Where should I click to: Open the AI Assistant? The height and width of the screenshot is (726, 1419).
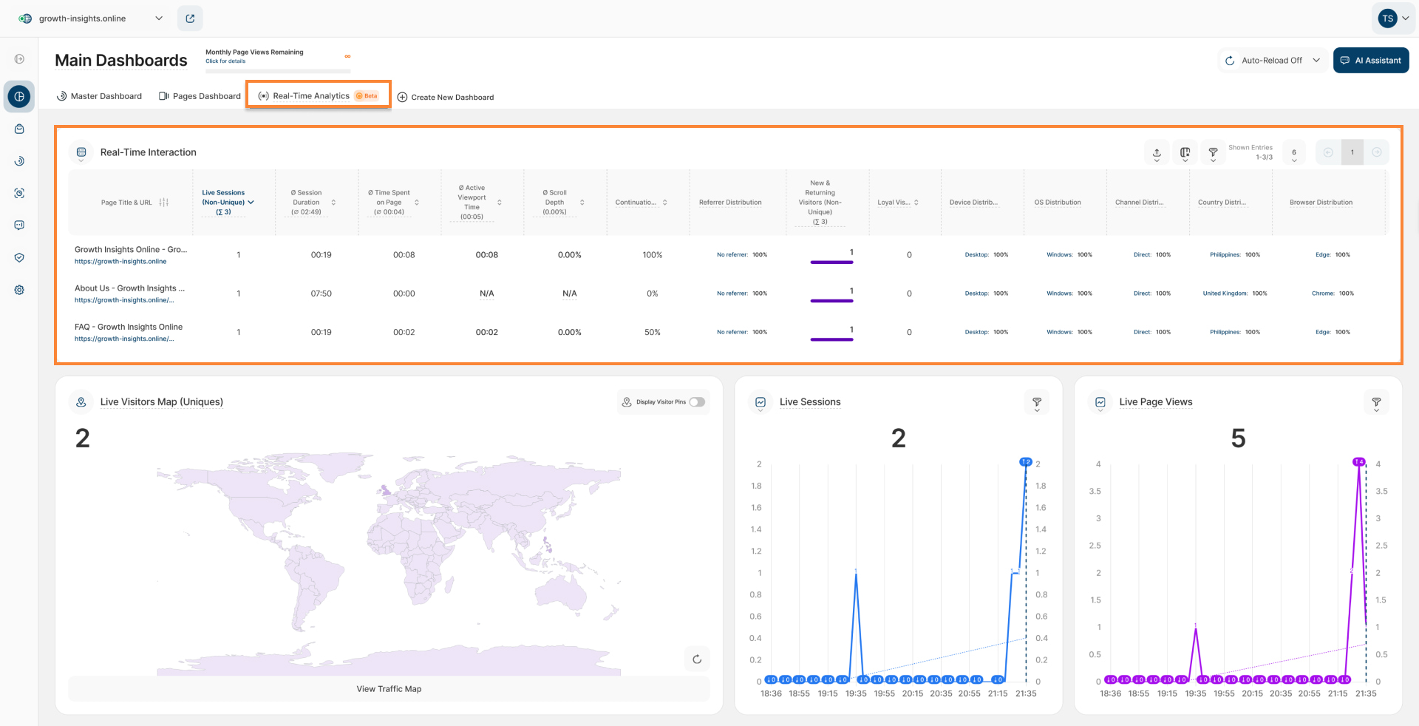pyautogui.click(x=1371, y=61)
